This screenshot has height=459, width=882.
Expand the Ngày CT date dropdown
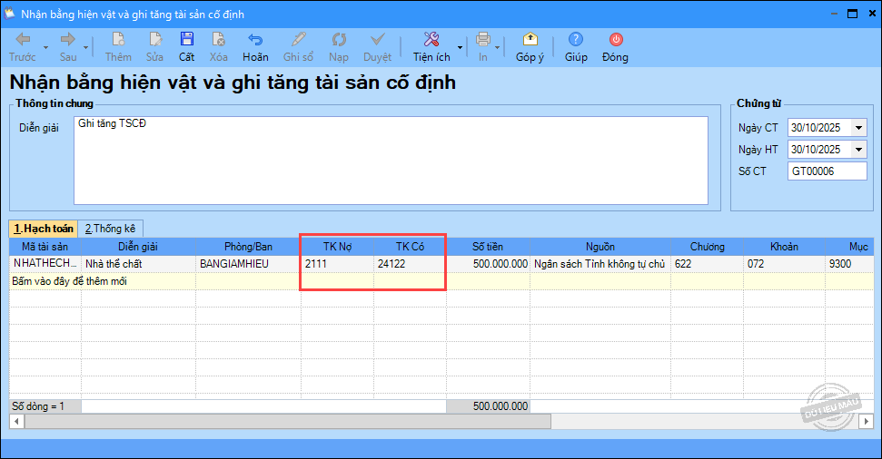tap(858, 128)
